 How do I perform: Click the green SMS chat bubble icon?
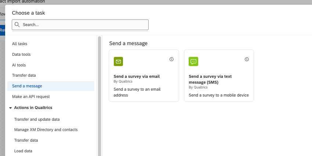(193, 62)
